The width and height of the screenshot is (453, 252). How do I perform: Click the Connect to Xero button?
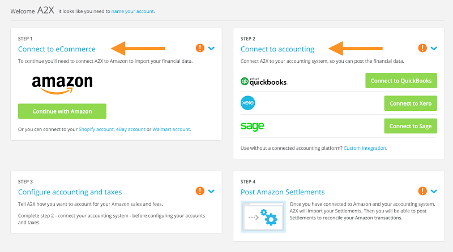(411, 103)
